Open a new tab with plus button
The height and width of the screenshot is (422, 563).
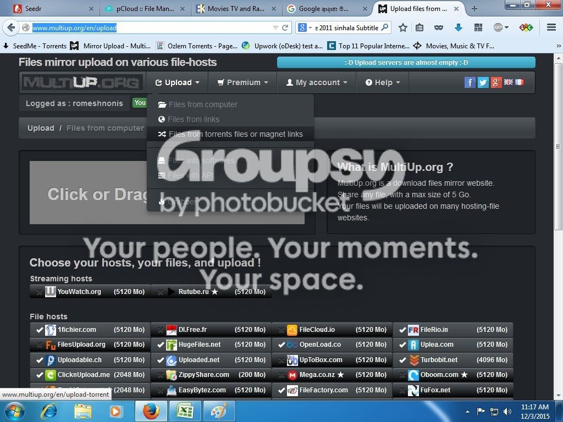pos(474,9)
